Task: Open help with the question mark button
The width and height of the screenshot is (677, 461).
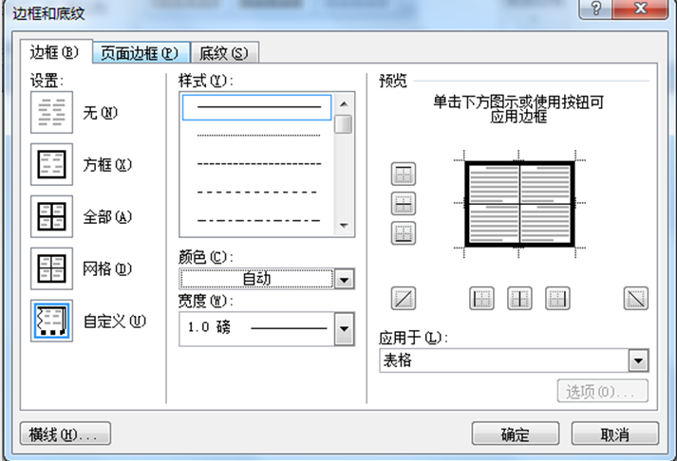Action: coord(595,9)
